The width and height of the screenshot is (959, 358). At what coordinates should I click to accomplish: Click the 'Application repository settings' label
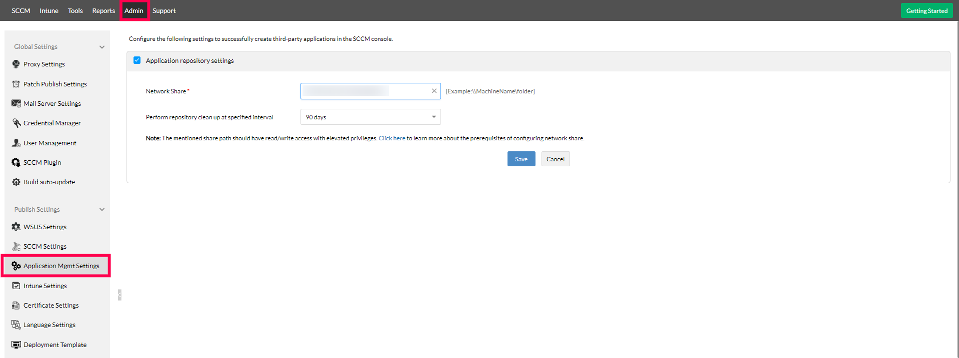click(190, 60)
